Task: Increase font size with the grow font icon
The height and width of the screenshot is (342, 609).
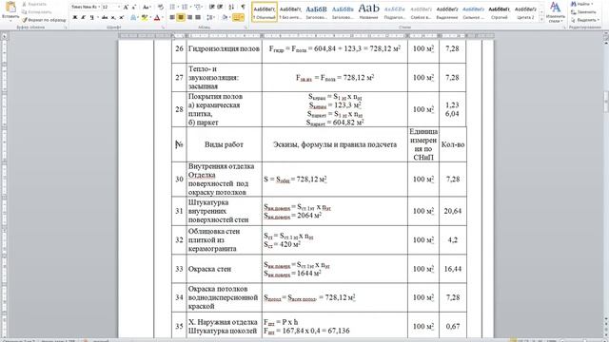Action: 126,7
